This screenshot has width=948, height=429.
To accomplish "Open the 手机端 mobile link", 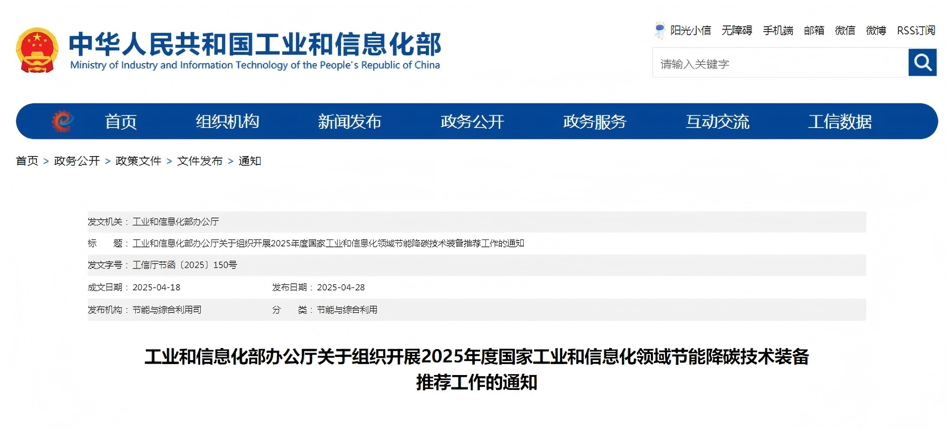I will tap(778, 30).
